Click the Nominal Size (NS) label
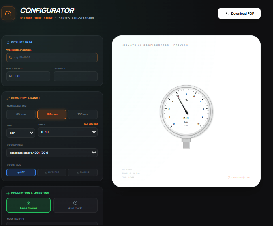The width and height of the screenshot is (274, 226). (17, 106)
